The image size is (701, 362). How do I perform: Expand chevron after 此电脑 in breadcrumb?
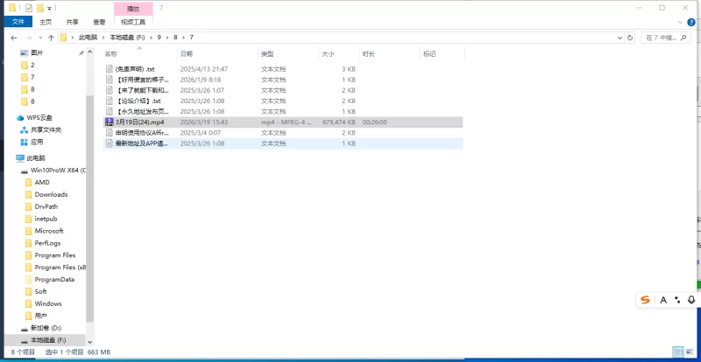click(103, 38)
